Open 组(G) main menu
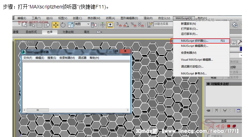 pyautogui.click(x=49, y=18)
